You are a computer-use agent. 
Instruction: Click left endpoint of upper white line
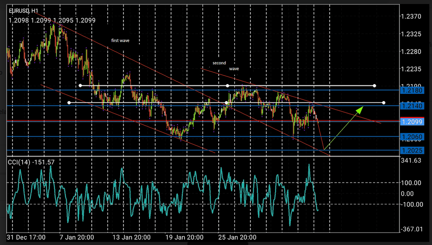(x=80, y=85)
